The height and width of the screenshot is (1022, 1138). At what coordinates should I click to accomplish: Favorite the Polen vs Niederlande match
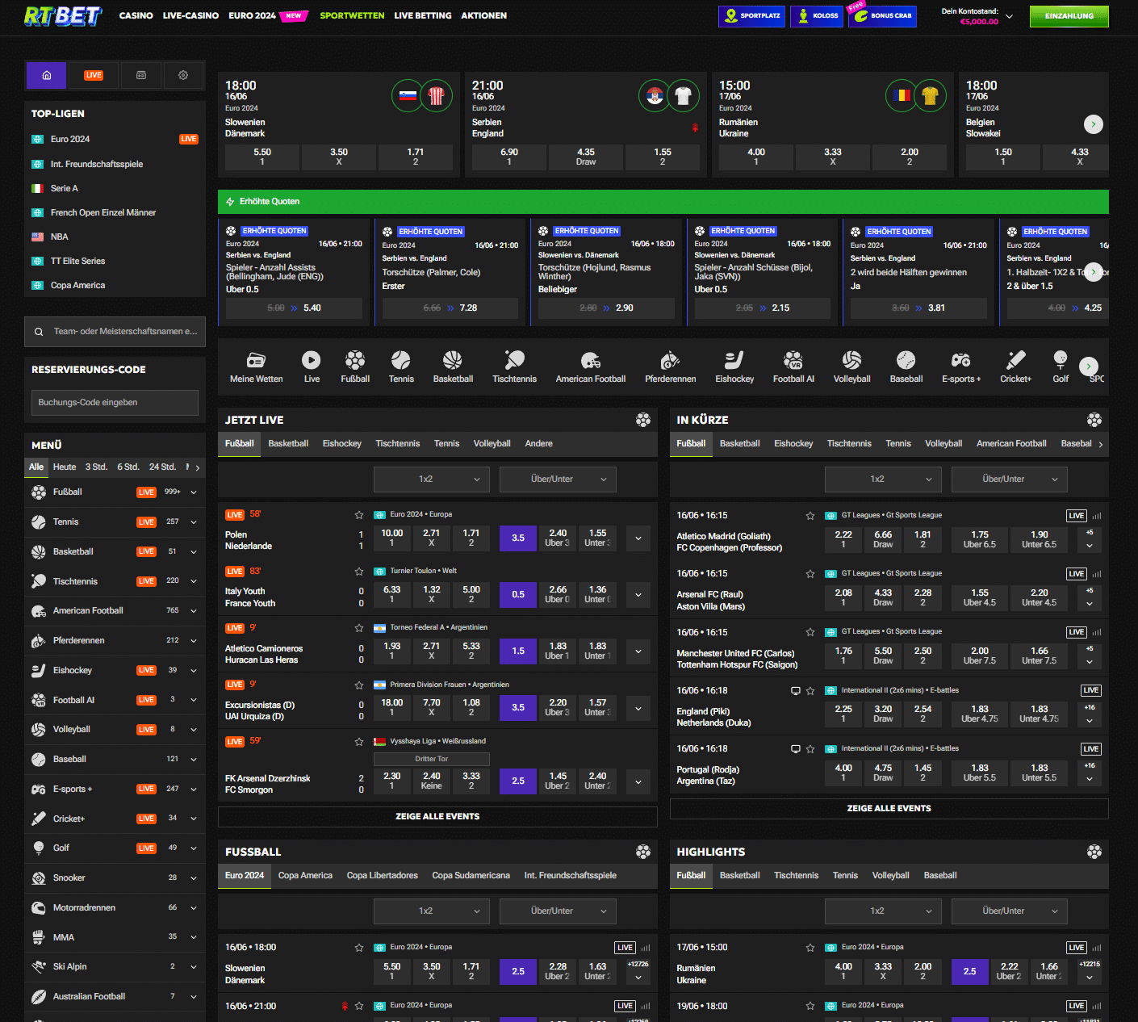click(359, 515)
